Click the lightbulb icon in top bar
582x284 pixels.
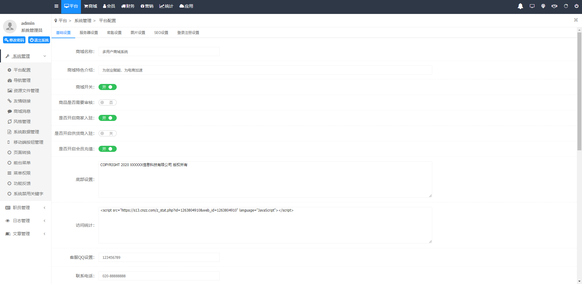(x=543, y=6)
